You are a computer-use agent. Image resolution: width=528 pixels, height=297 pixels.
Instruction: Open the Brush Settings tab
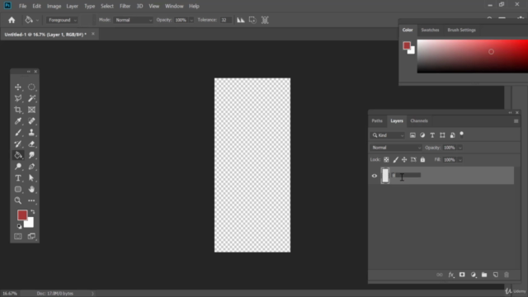tap(461, 30)
